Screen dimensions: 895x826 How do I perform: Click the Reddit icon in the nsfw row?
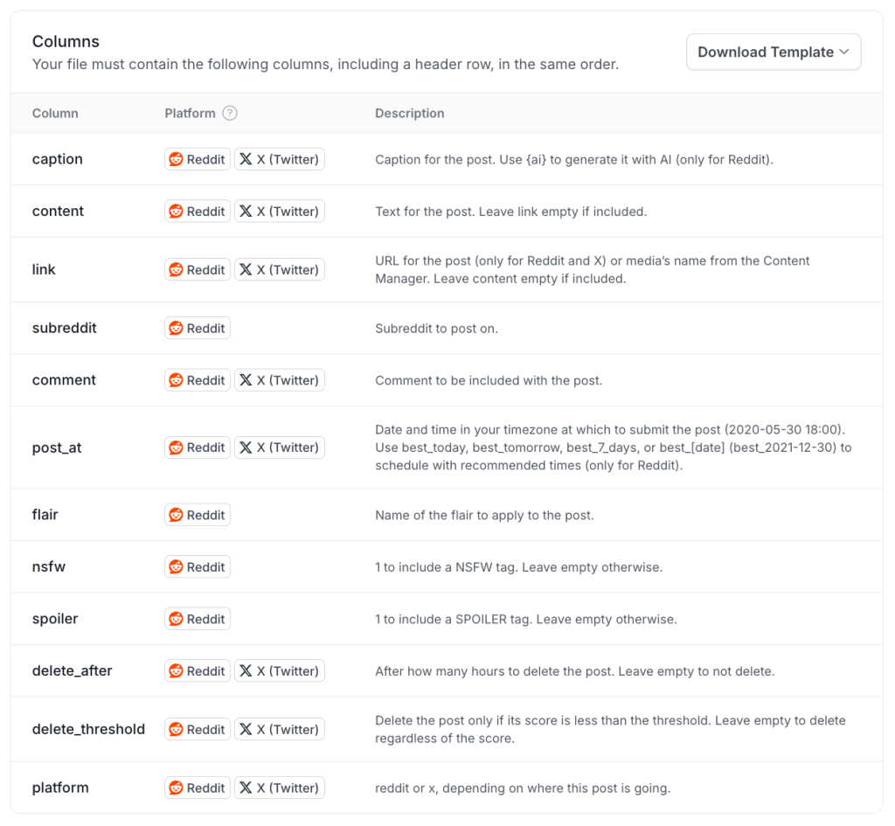click(x=176, y=567)
